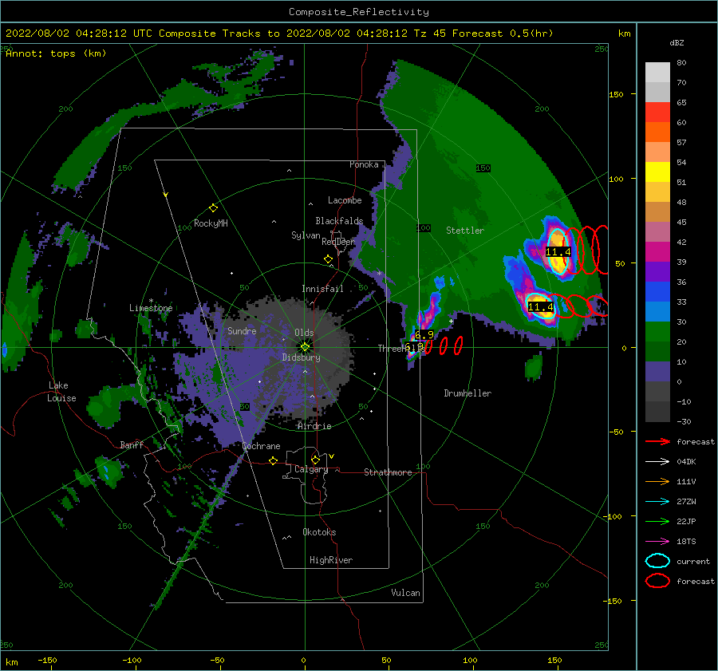The image size is (718, 671).
Task: Click the Sundre town label
Action: coord(242,330)
